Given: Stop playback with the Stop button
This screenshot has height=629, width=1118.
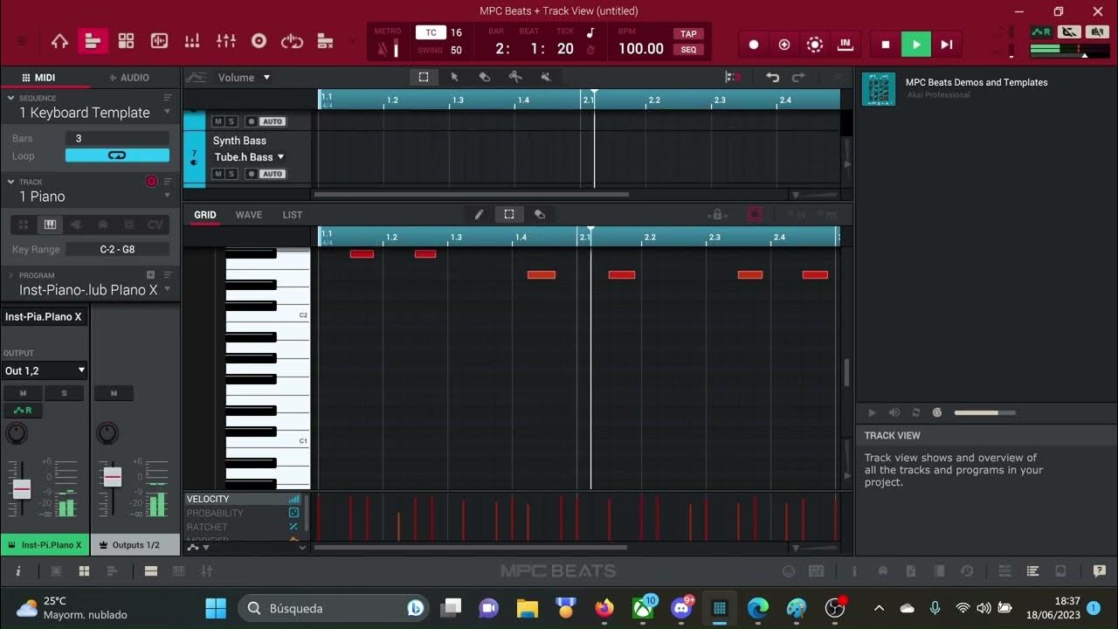Looking at the screenshot, I should tap(886, 45).
